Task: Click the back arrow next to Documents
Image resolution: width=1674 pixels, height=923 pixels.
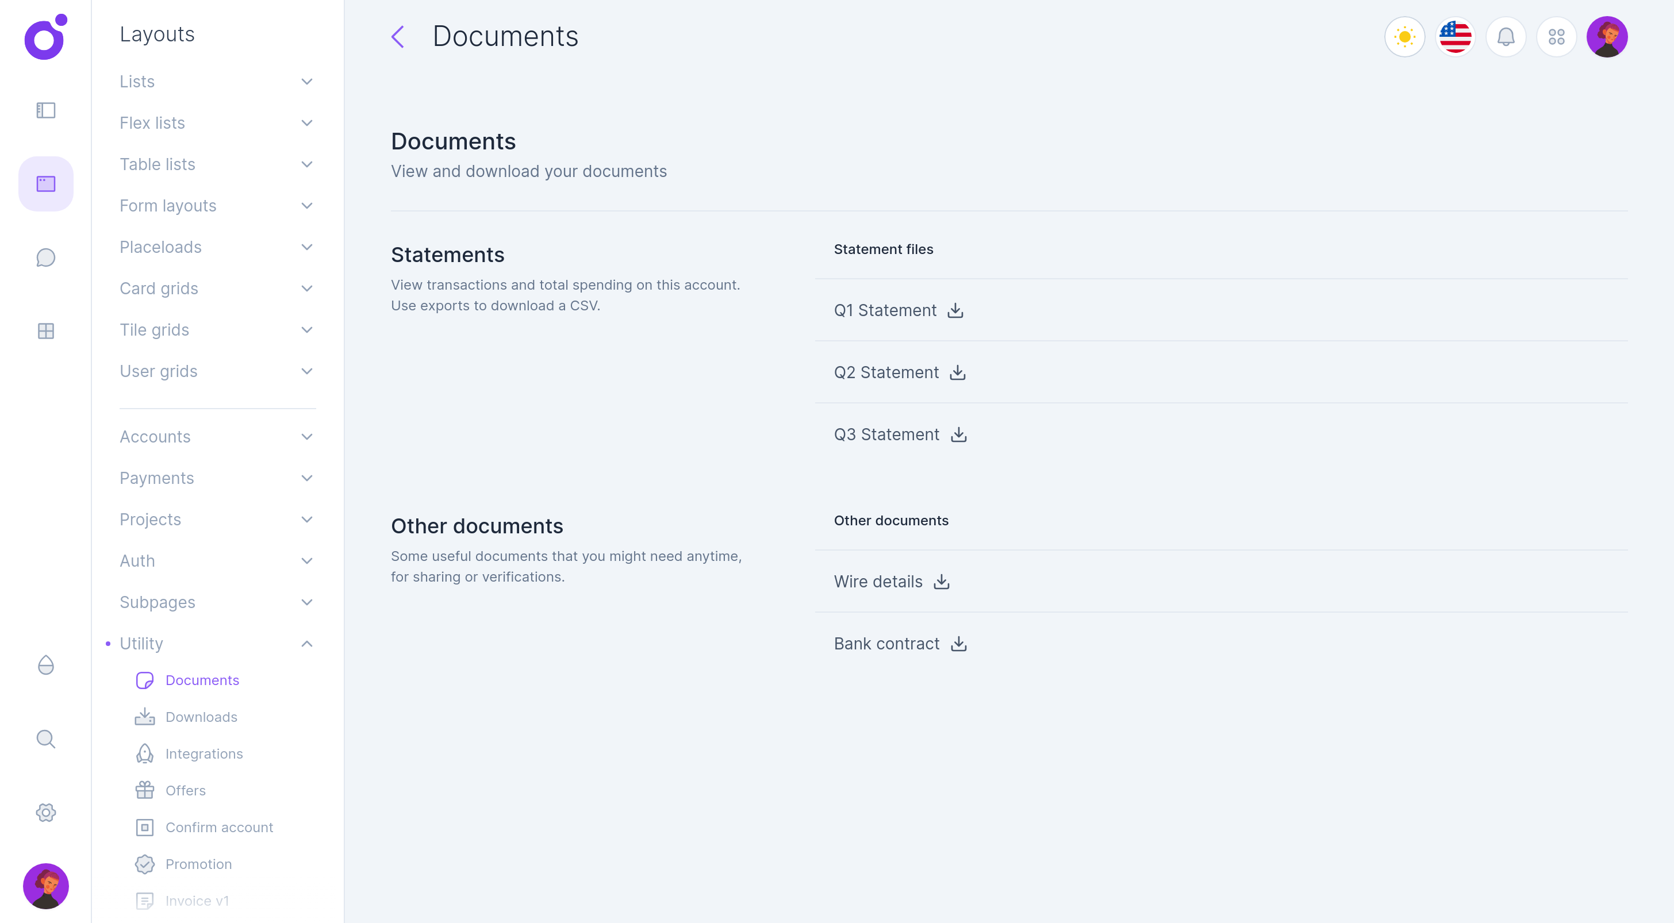Action: [398, 37]
